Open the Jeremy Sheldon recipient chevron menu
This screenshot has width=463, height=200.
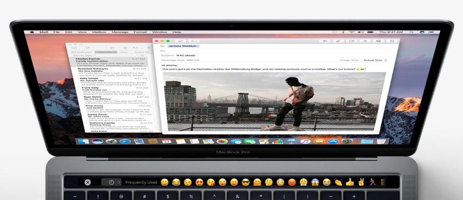(x=197, y=46)
